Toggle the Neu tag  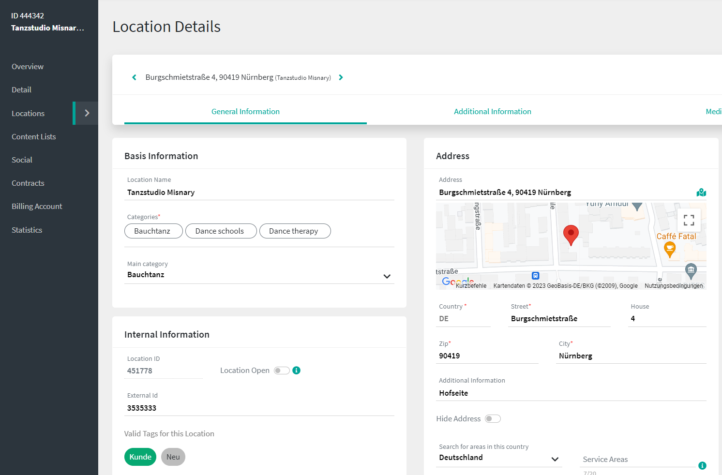click(x=173, y=457)
